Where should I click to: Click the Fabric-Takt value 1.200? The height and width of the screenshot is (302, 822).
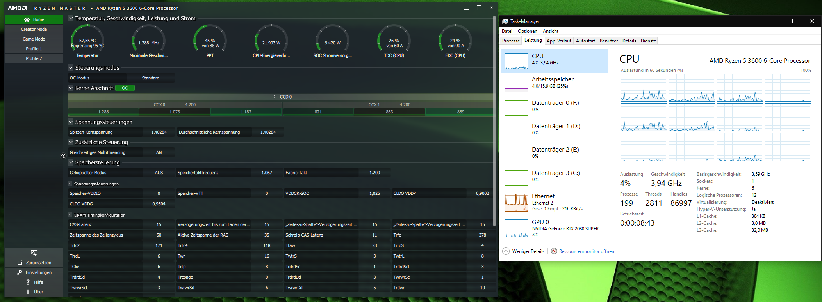coord(374,173)
